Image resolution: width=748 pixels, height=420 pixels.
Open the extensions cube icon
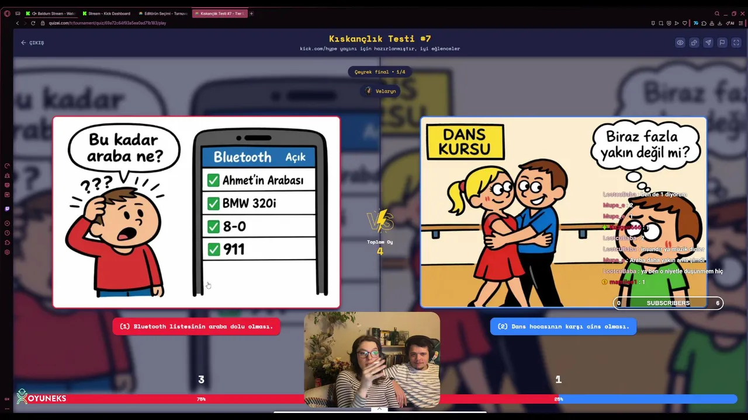(704, 23)
